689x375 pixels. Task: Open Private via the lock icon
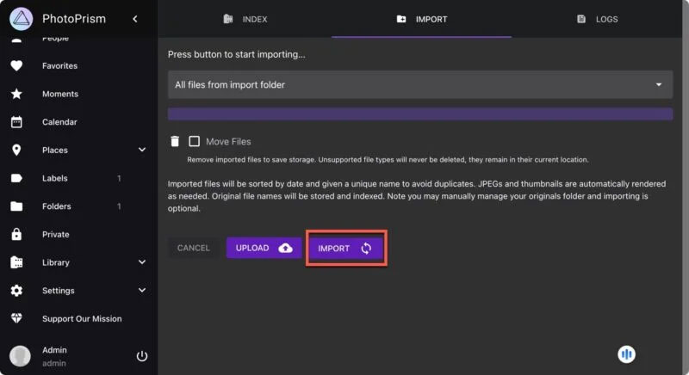click(x=16, y=234)
